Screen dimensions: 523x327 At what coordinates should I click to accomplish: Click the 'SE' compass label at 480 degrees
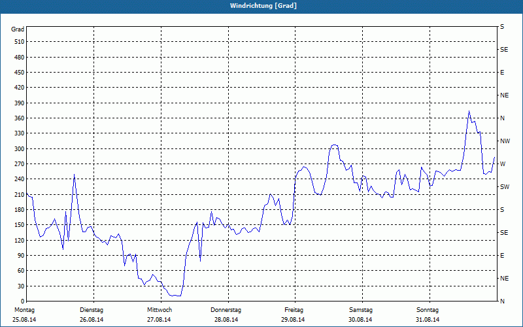[x=504, y=50]
